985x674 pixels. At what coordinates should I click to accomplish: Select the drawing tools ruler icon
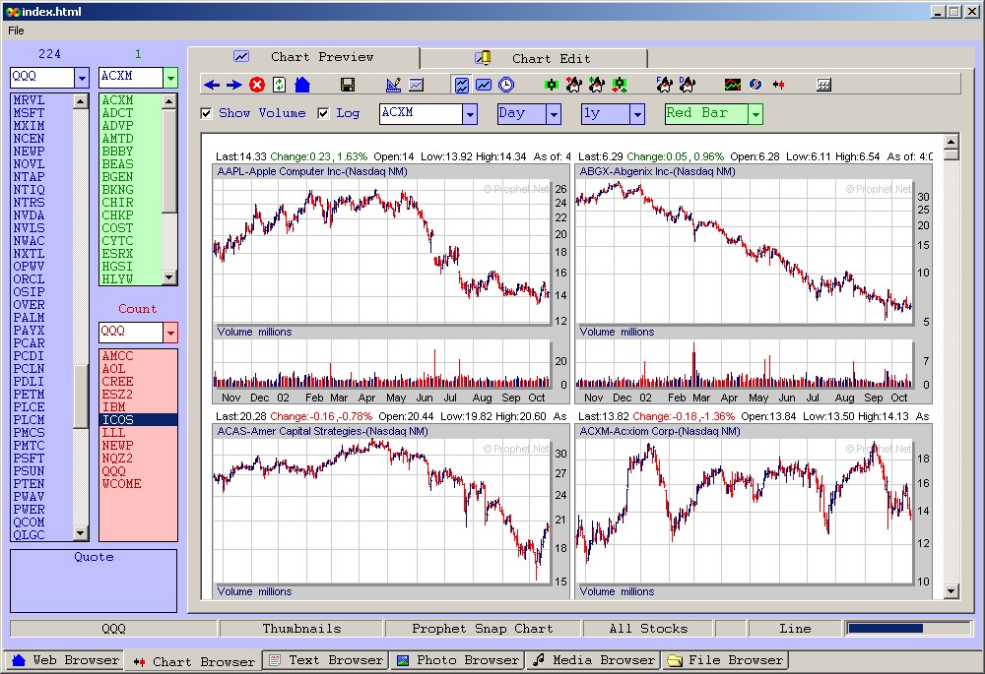coord(393,85)
